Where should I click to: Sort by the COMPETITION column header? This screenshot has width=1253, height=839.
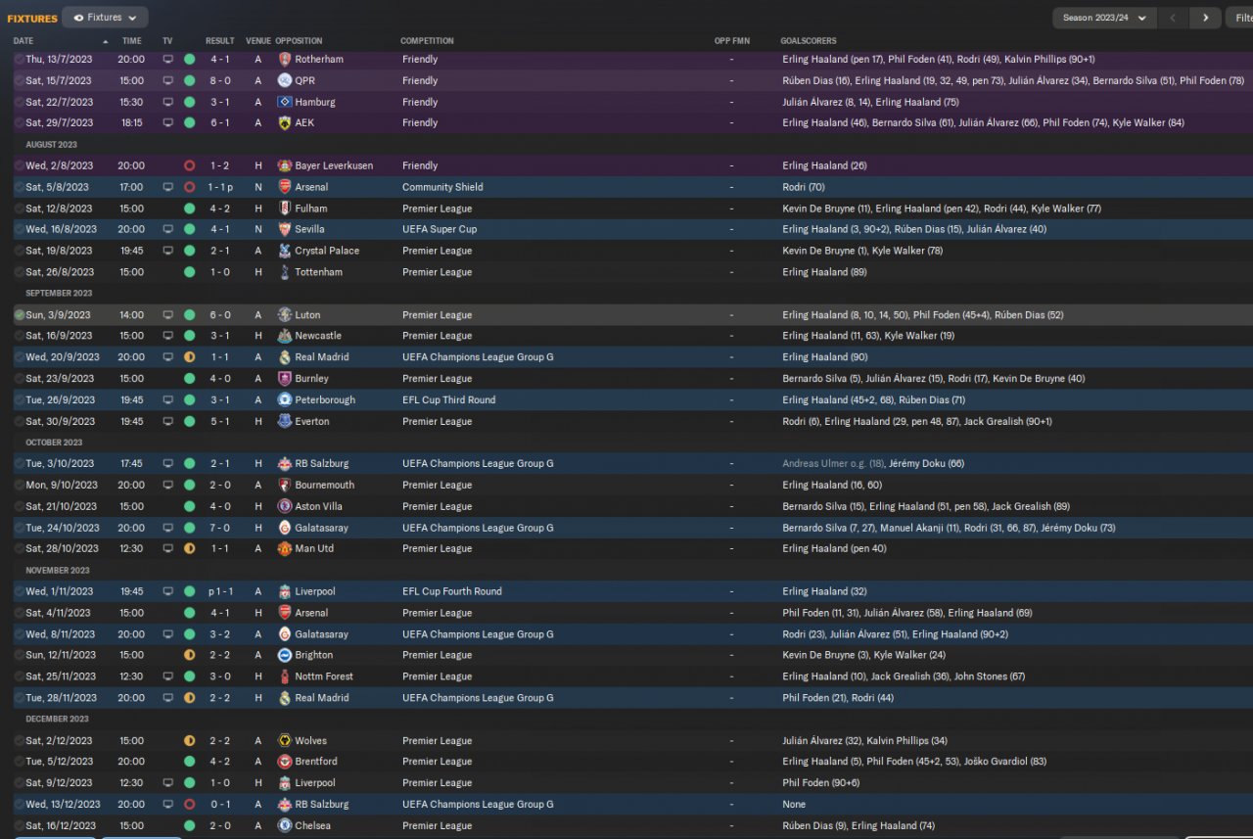point(427,41)
